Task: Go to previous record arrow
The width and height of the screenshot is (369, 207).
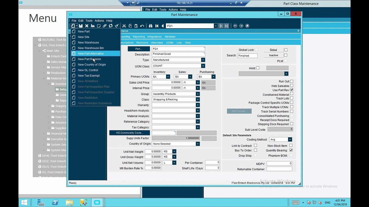Action: 163,26
